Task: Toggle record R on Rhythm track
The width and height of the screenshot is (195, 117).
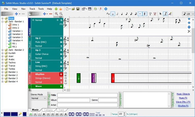Action: (61, 74)
